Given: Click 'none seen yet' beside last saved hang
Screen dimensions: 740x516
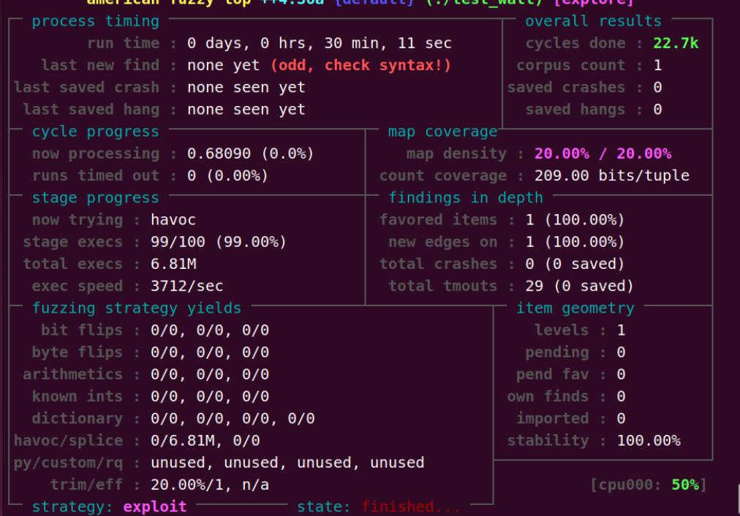Looking at the screenshot, I should 246,110.
